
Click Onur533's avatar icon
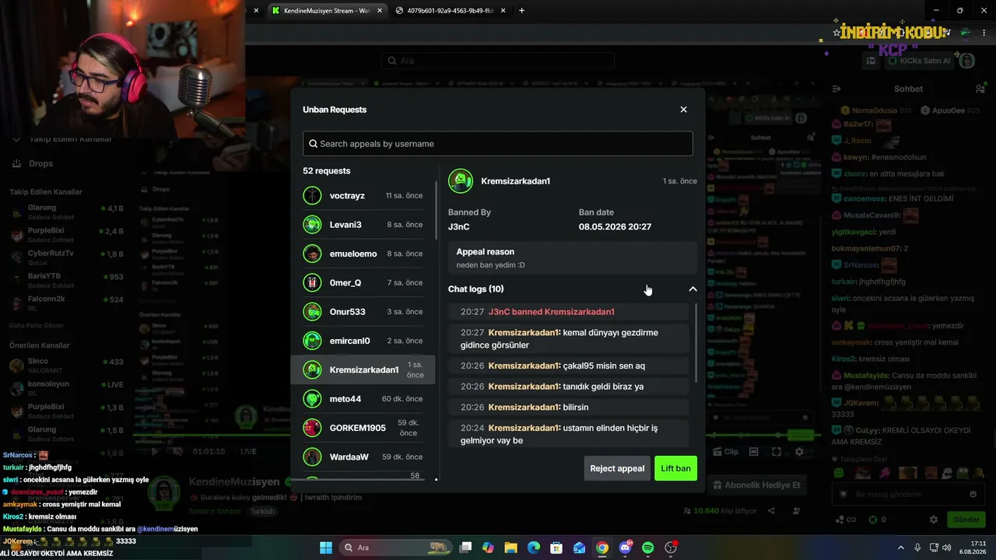tap(312, 312)
